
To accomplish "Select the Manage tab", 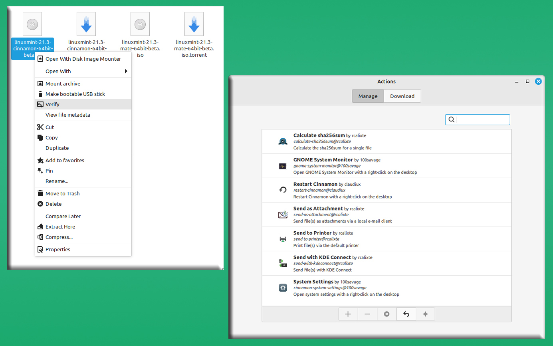I will [367, 96].
